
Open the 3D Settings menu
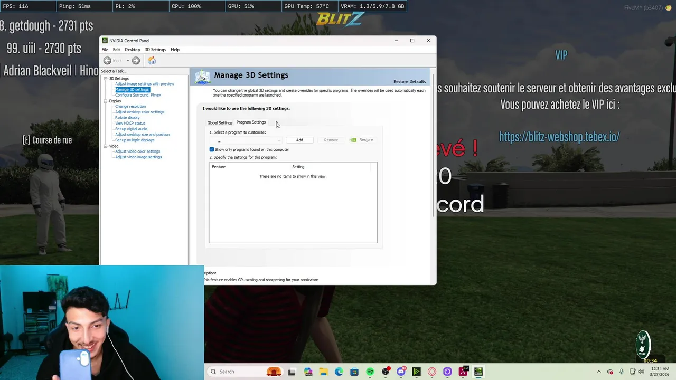(x=155, y=50)
